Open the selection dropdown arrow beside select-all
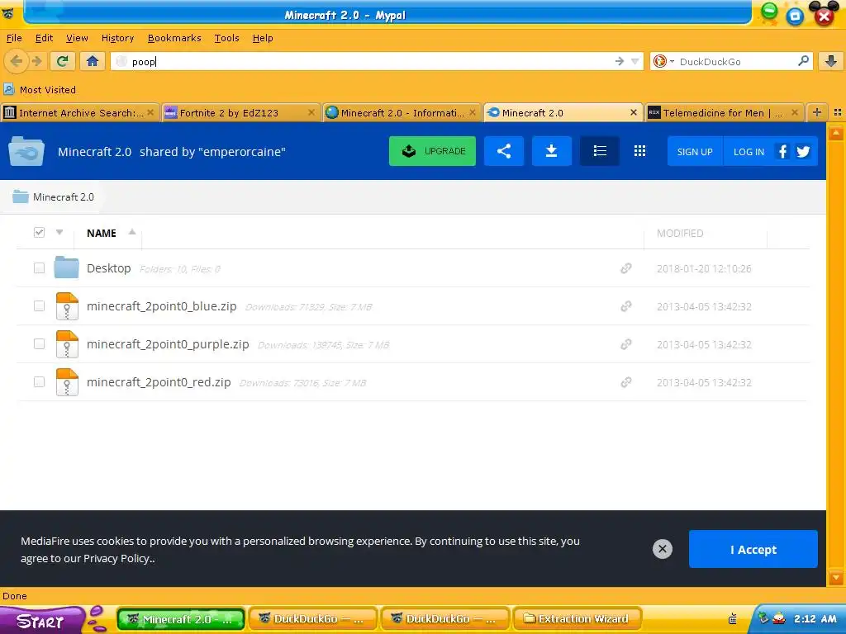This screenshot has height=634, width=846. click(x=59, y=232)
